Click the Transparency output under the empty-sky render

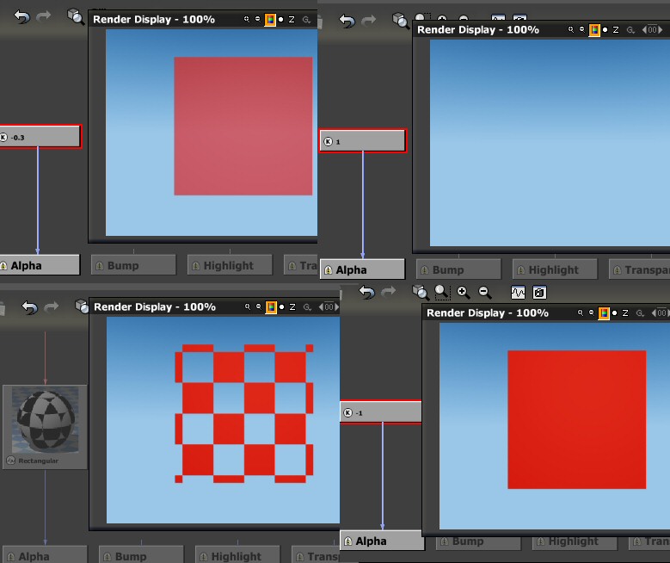pos(639,269)
